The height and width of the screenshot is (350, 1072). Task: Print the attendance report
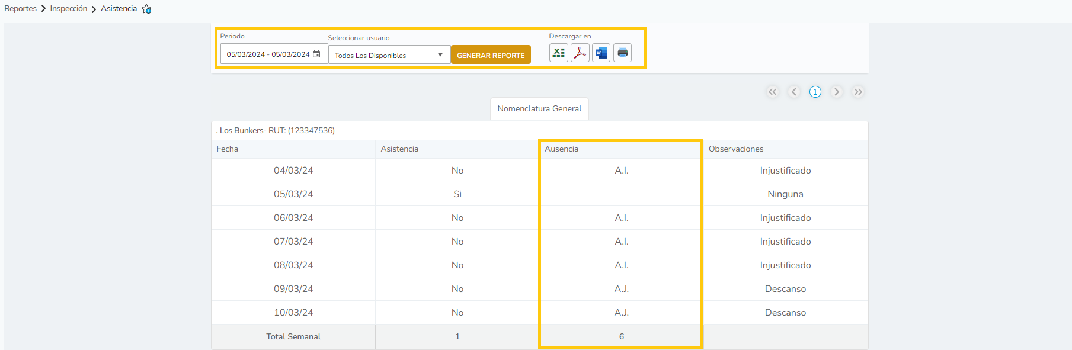click(622, 53)
